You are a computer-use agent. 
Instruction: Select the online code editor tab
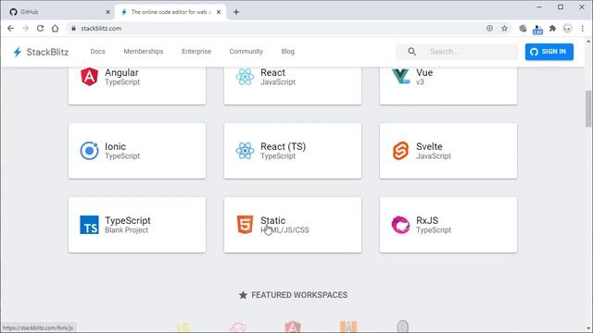[x=170, y=12]
